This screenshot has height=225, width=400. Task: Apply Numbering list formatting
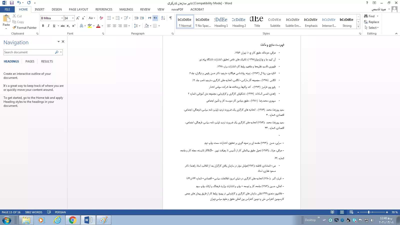click(117, 18)
